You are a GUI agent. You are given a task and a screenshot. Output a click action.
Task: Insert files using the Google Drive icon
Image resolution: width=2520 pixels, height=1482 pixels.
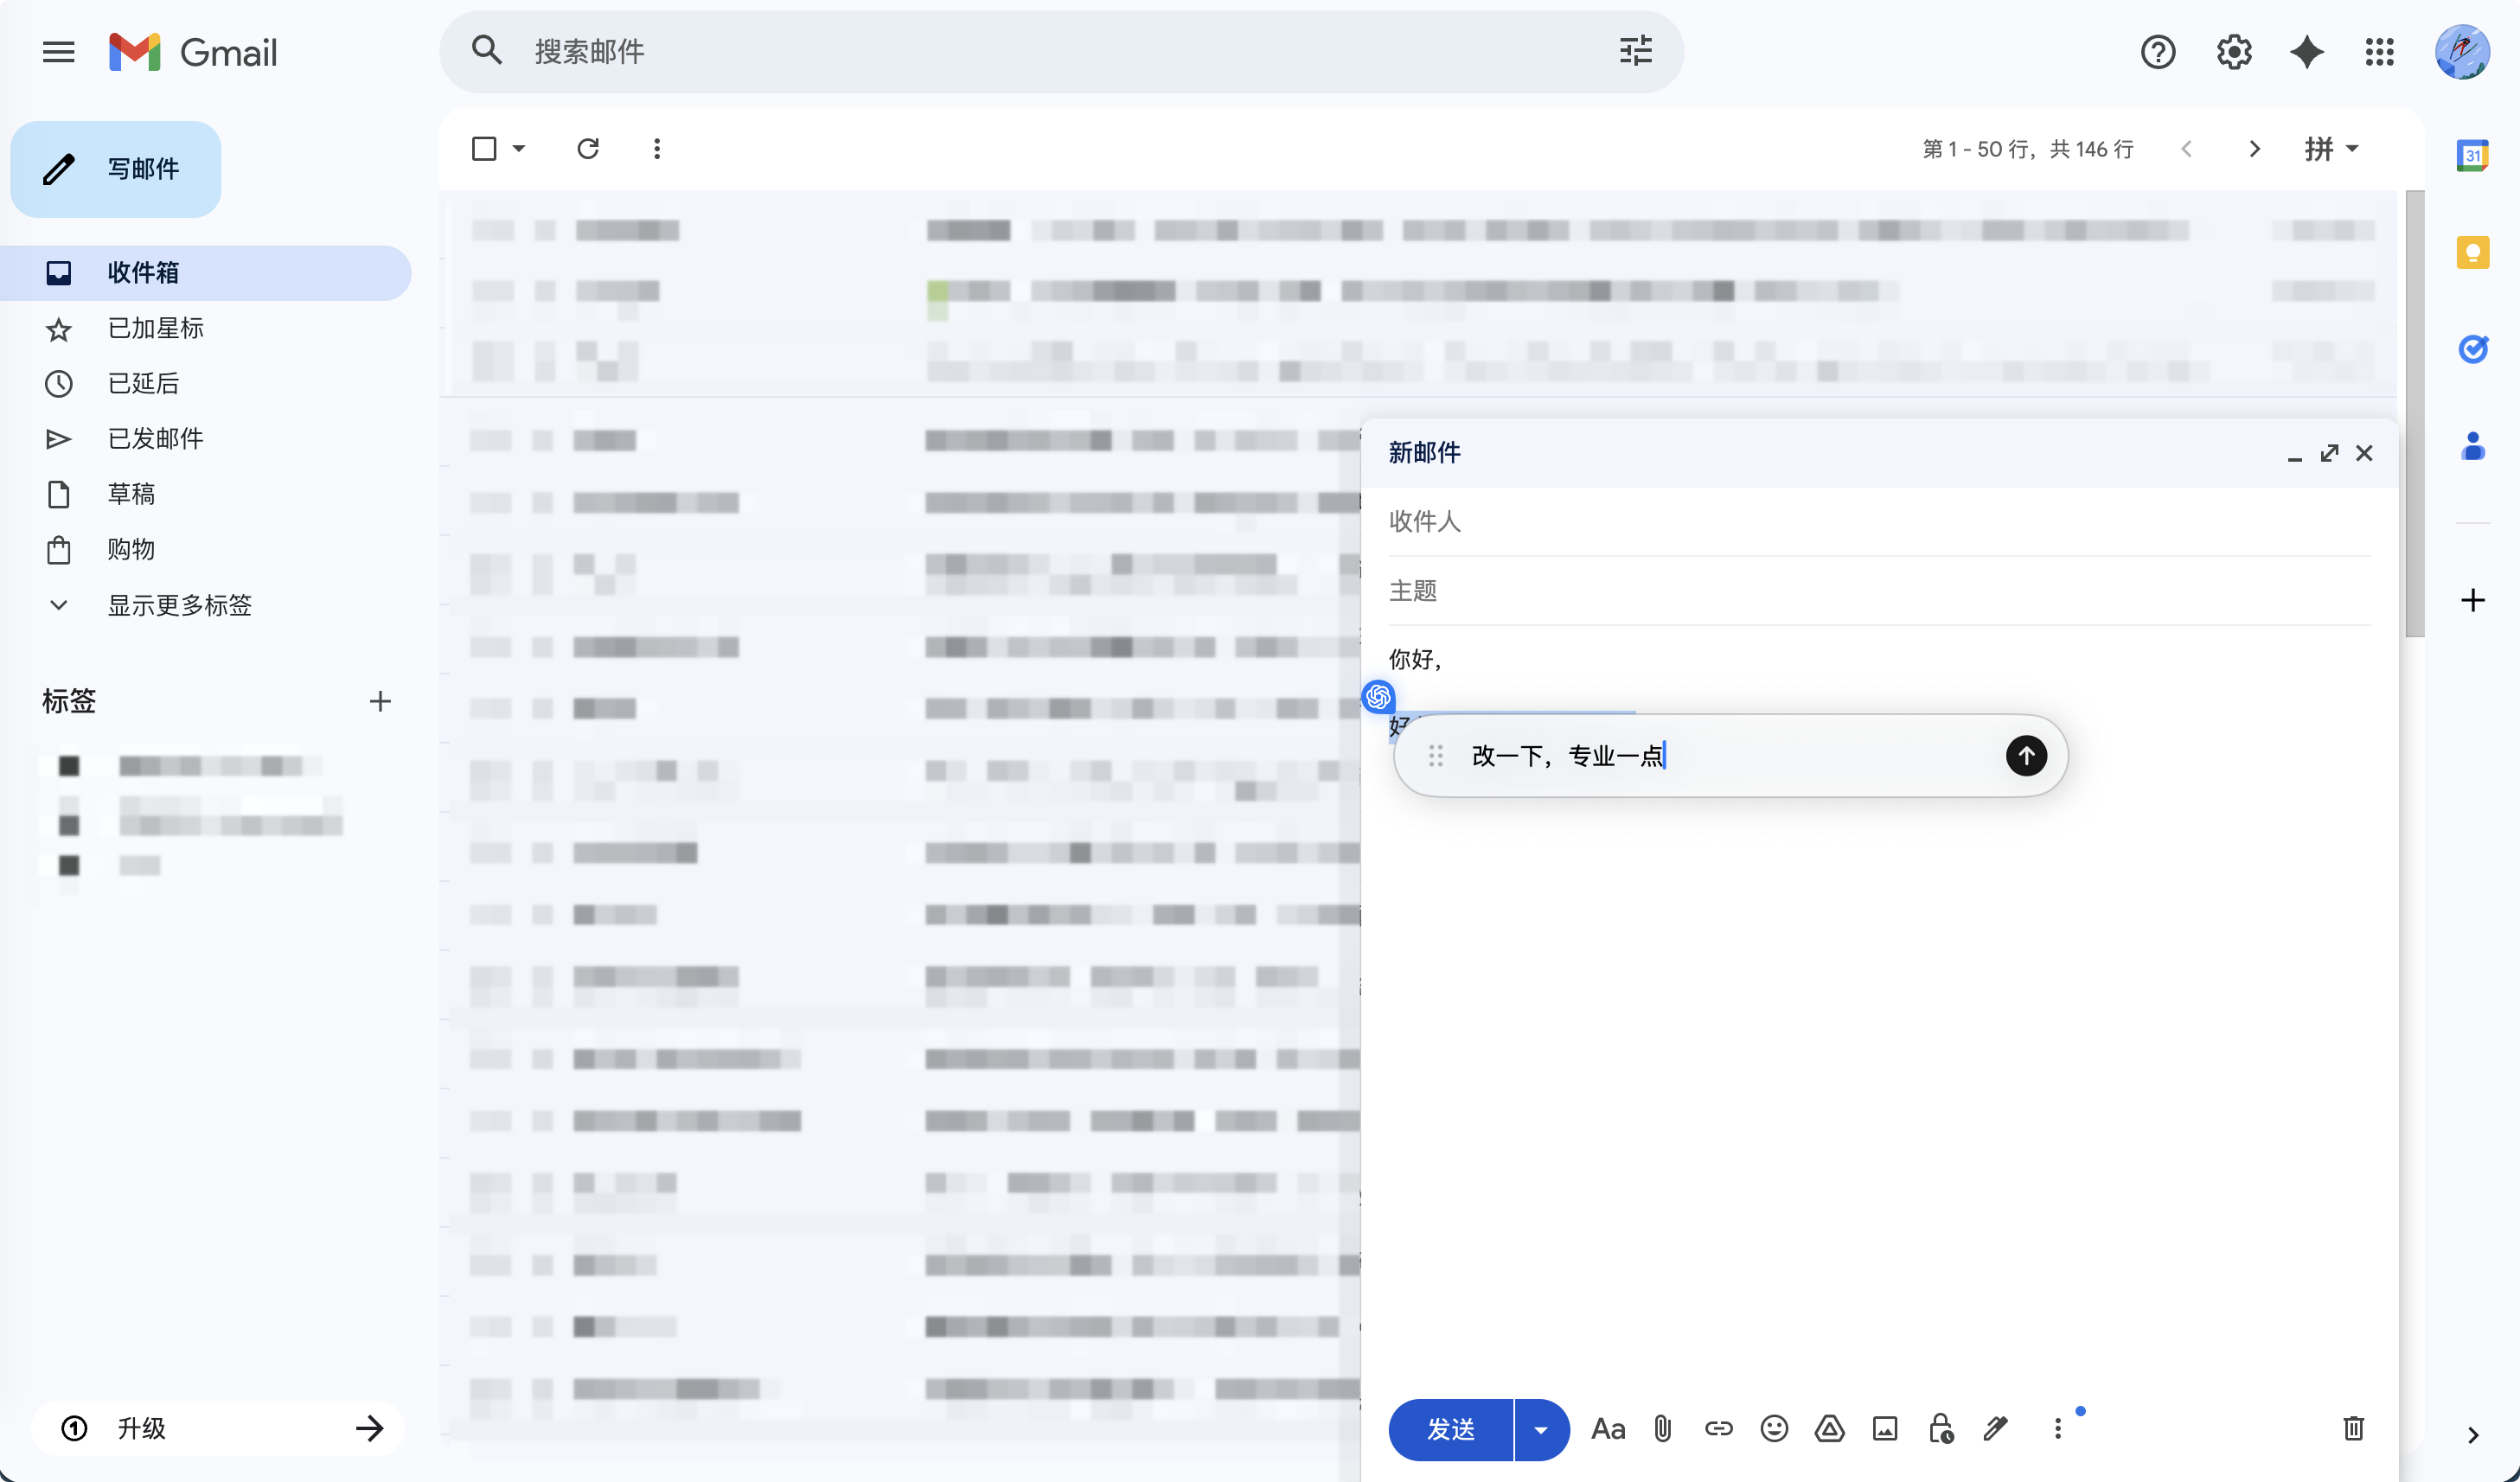1829,1428
